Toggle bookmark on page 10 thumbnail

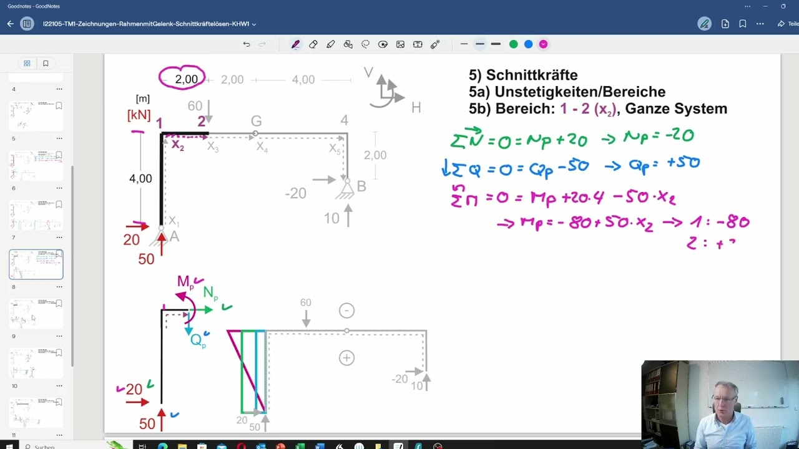pyautogui.click(x=59, y=353)
